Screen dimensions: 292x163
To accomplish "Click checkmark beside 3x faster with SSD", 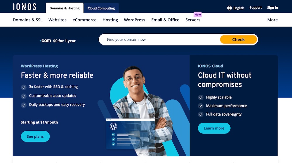I will click(24, 87).
